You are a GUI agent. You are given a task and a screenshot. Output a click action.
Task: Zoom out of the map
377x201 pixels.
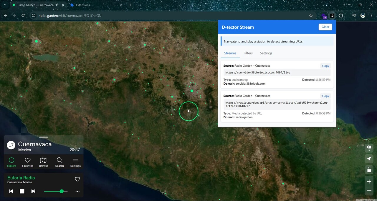(x=369, y=191)
